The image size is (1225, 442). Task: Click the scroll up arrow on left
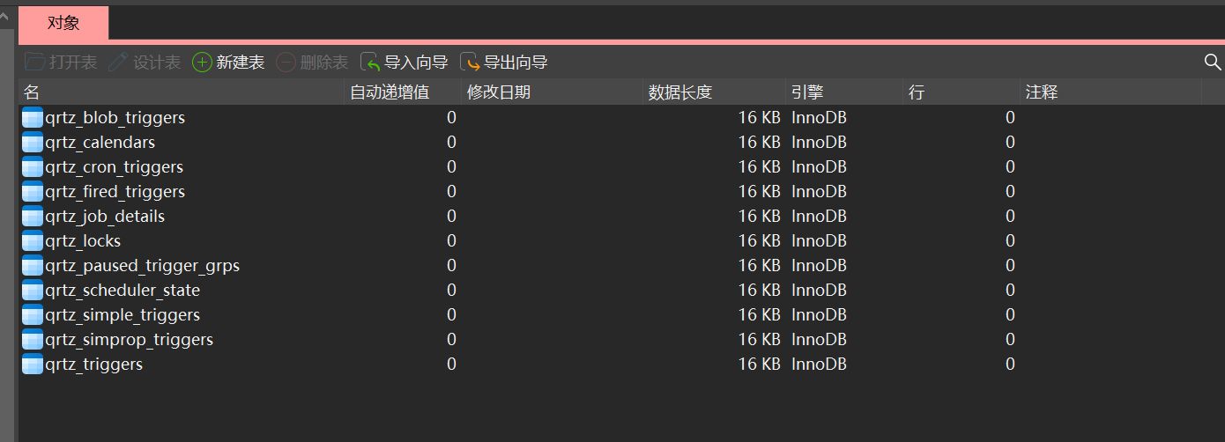(x=7, y=14)
